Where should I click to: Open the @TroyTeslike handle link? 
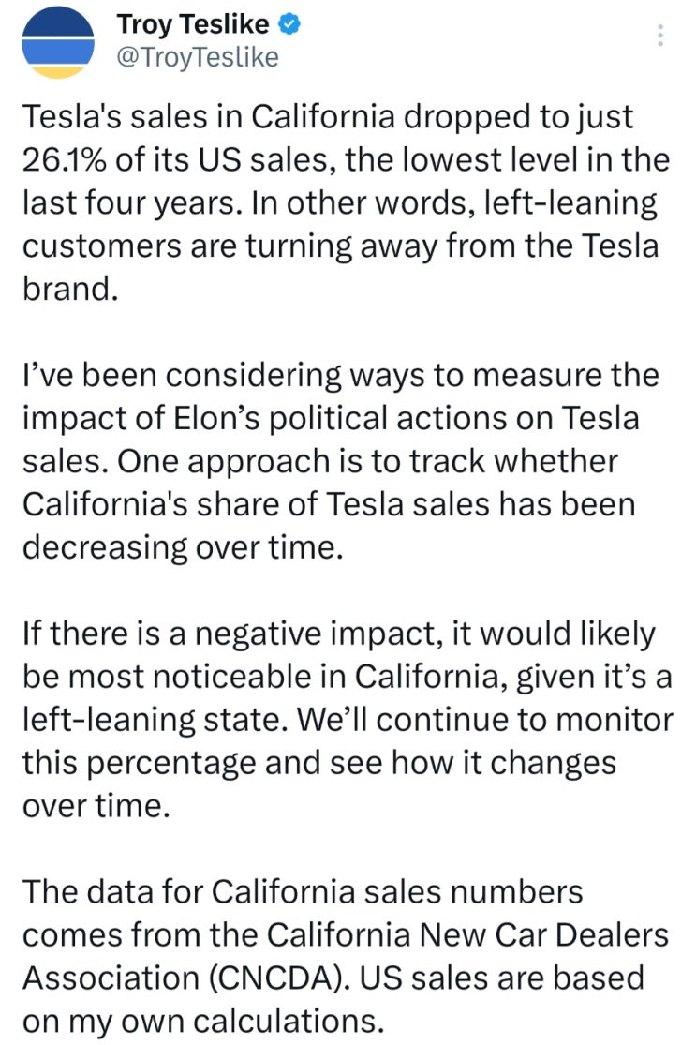point(197,57)
